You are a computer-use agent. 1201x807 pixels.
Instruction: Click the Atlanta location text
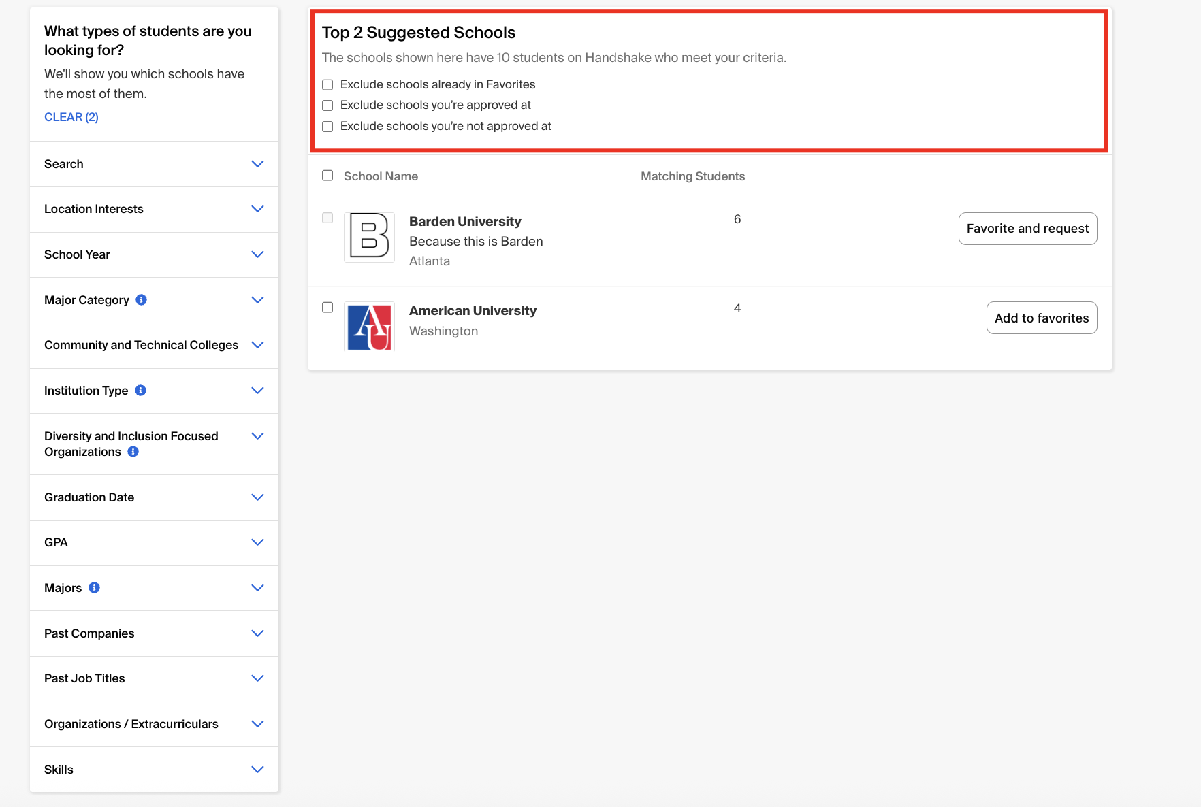click(x=430, y=261)
